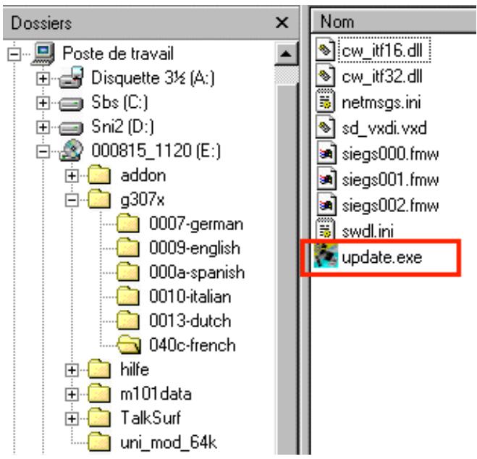Collapse the 000815_1120 (E:) drive node
This screenshot has width=477, height=459.
[43, 151]
